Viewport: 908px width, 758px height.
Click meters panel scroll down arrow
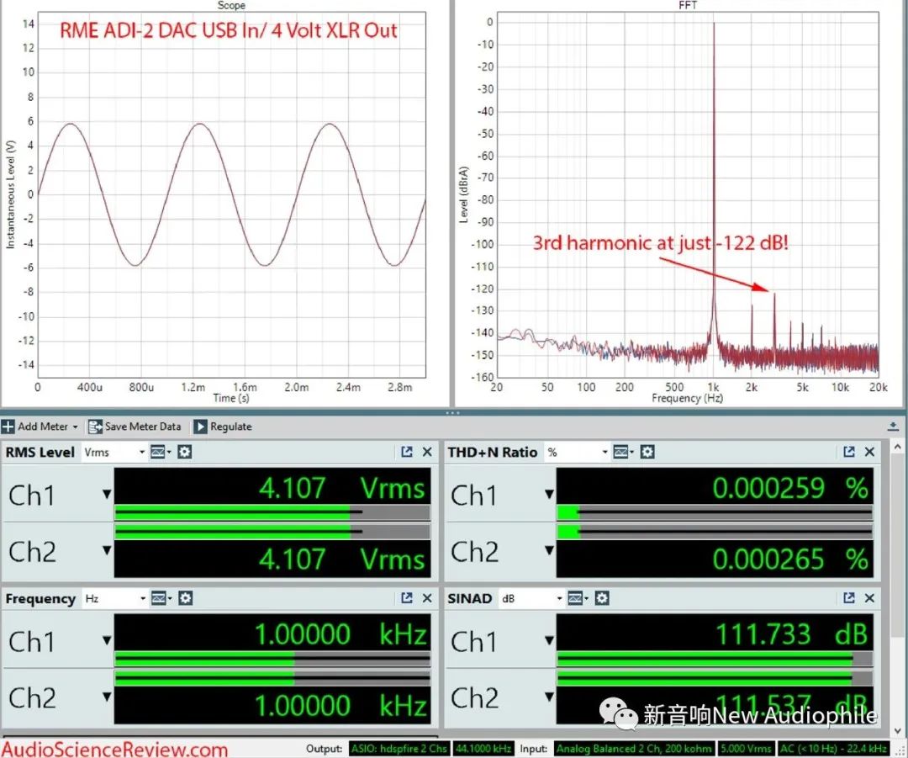898,731
